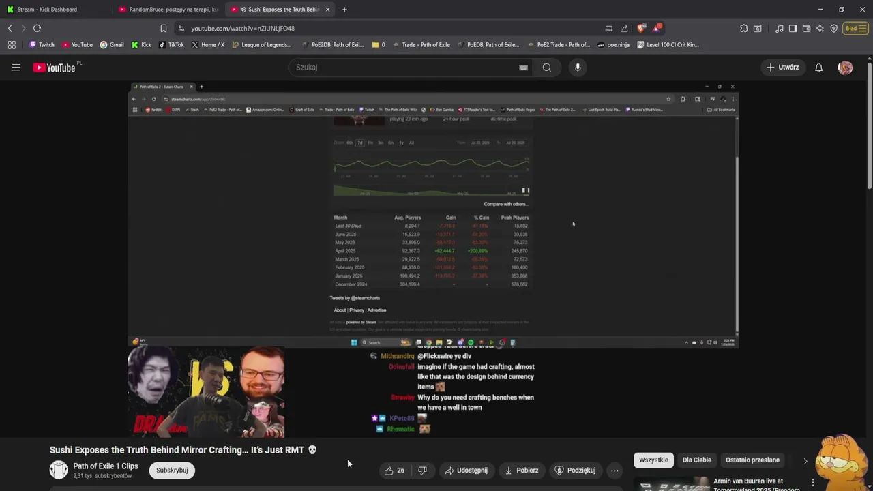Bookmark this page icon
The height and width of the screenshot is (491, 873).
point(163,29)
